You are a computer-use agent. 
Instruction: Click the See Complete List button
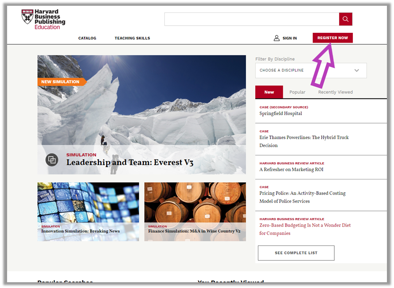[296, 253]
